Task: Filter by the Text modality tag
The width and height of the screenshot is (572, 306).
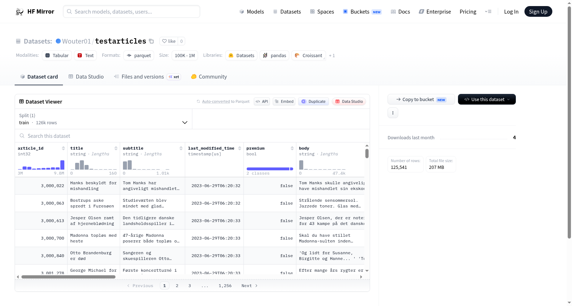Action: pos(85,55)
